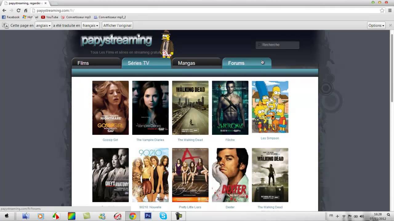Open the Google Chrome taskbar icon

click(x=133, y=216)
